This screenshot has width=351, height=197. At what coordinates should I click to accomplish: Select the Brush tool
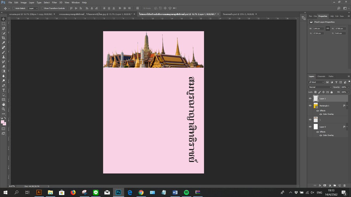(x=4, y=52)
